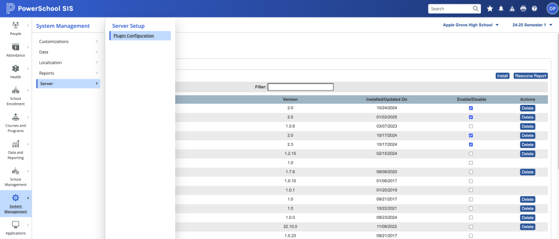The width and height of the screenshot is (559, 239).
Task: Open the Courses and Programs icon
Action: click(15, 117)
